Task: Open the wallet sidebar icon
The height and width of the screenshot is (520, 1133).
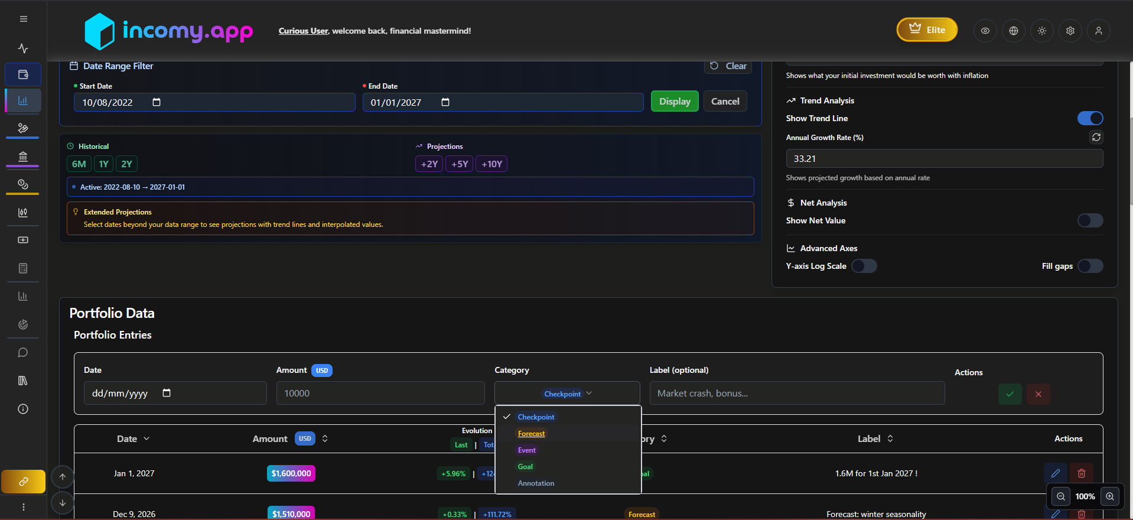Action: point(23,74)
